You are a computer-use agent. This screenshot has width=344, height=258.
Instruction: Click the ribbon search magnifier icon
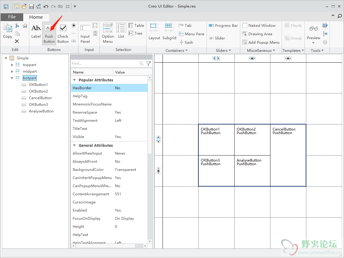coord(339,16)
